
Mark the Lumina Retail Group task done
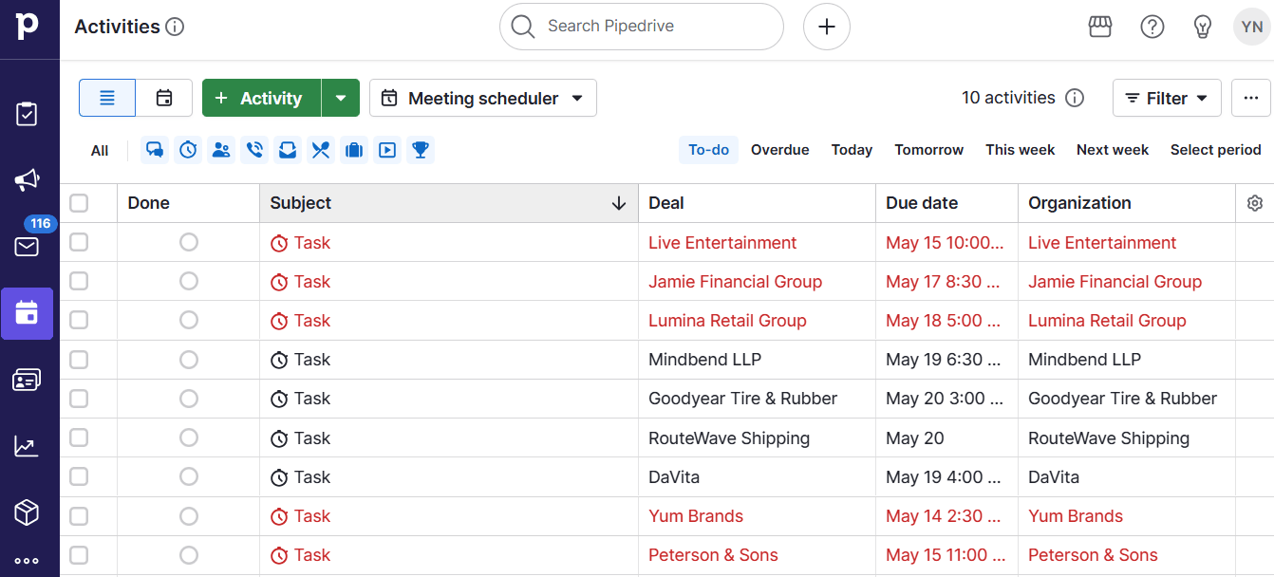point(189,320)
